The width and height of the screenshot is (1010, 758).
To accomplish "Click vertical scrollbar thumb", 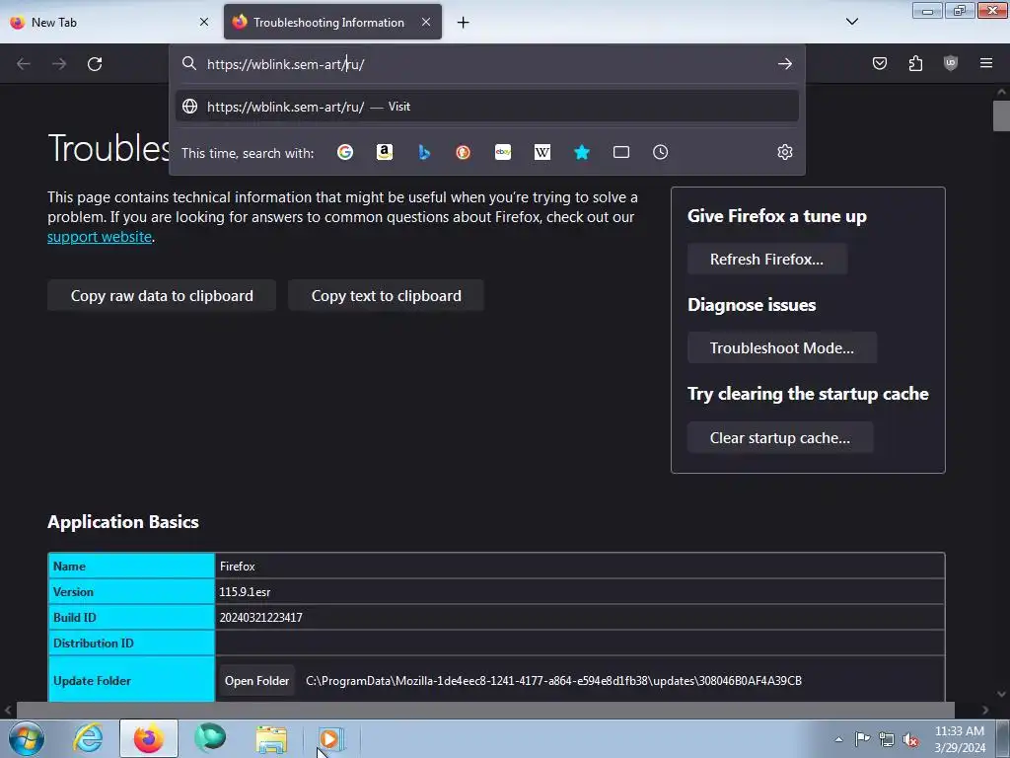I will (x=1001, y=116).
